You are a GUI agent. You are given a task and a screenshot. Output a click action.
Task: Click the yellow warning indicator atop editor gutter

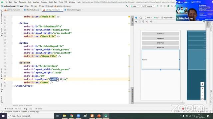129,17
